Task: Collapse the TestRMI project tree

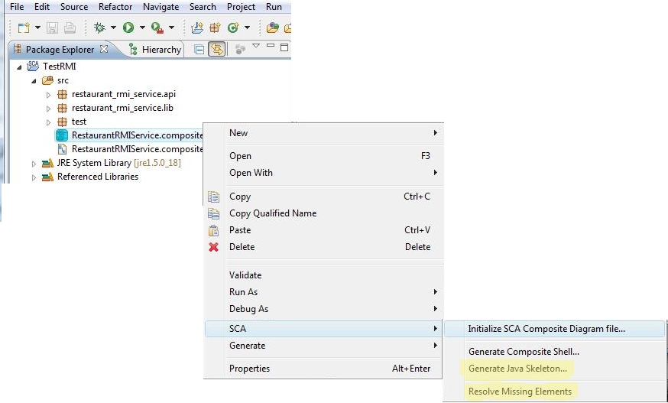Action: click(19, 67)
